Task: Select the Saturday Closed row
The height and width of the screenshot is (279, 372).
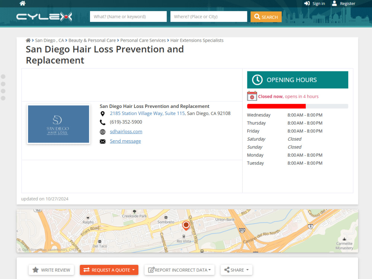Action: (x=274, y=139)
